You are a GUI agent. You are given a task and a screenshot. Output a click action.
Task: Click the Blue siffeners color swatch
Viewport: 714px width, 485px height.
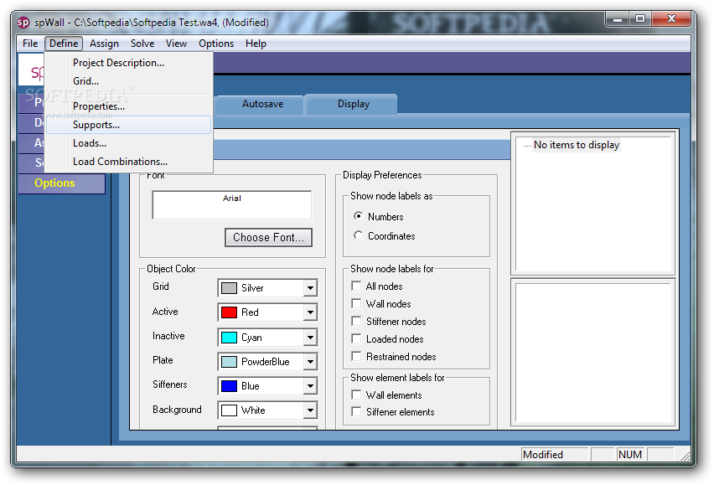pos(229,386)
